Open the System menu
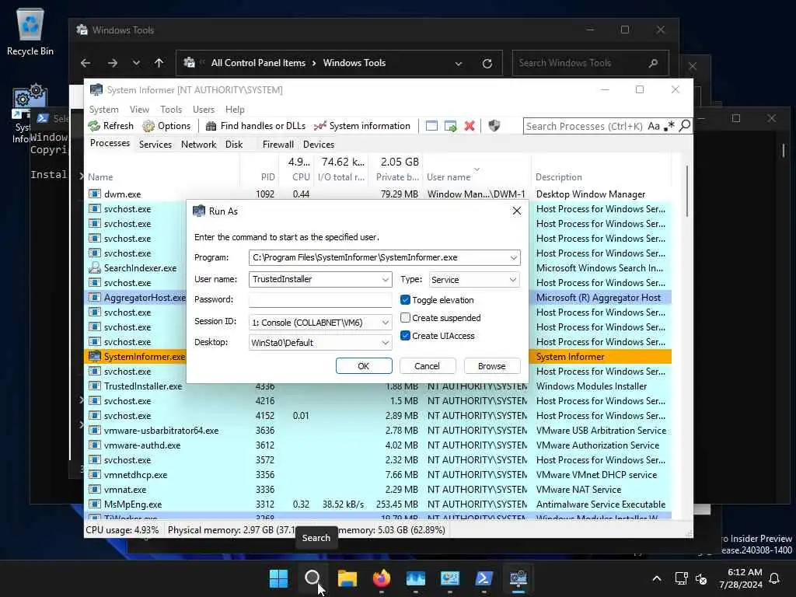Image resolution: width=796 pixels, height=597 pixels. coord(103,110)
